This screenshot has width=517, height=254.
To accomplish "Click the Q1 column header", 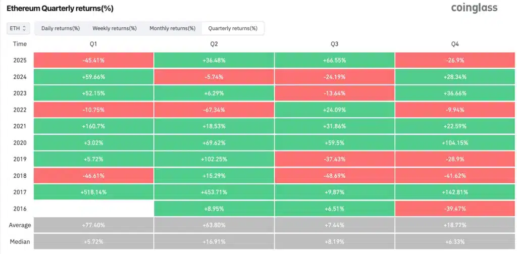I will pyautogui.click(x=93, y=44).
